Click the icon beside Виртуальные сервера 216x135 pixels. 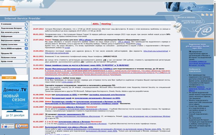tap(26, 40)
